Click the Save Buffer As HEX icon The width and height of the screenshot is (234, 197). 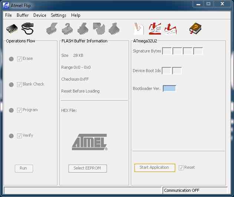click(x=171, y=28)
